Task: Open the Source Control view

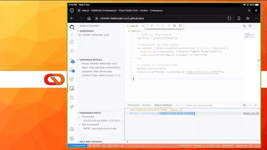Action: pos(72,60)
